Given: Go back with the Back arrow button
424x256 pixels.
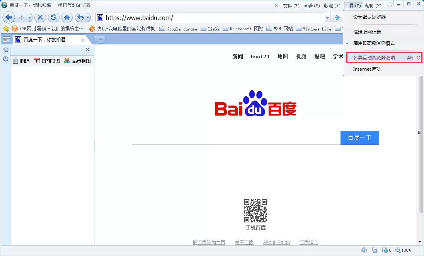Looking at the screenshot, I should point(9,18).
